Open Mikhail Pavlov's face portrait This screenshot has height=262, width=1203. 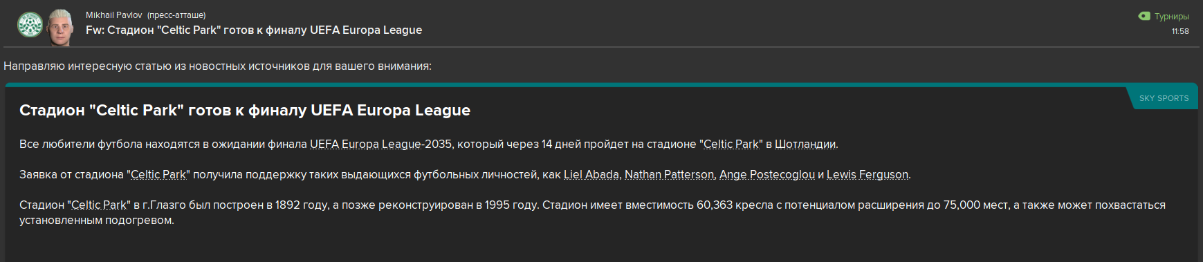pyautogui.click(x=62, y=27)
